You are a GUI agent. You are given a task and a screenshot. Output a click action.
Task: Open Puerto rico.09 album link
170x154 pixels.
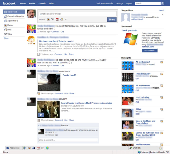[69, 75]
